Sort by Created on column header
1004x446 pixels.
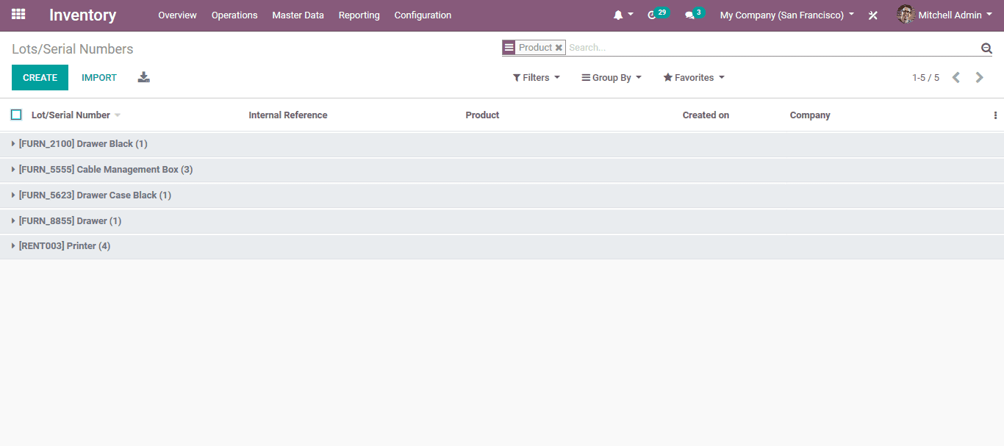pos(706,115)
